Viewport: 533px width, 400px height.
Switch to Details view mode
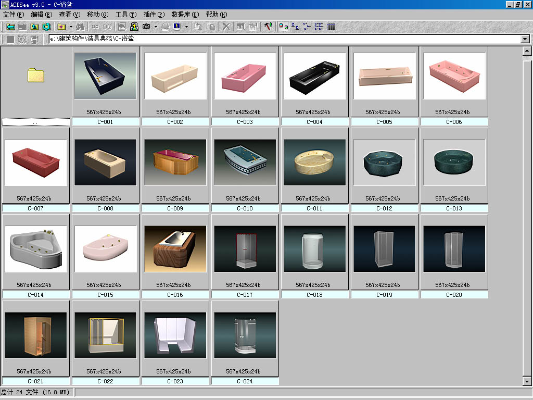[x=331, y=26]
